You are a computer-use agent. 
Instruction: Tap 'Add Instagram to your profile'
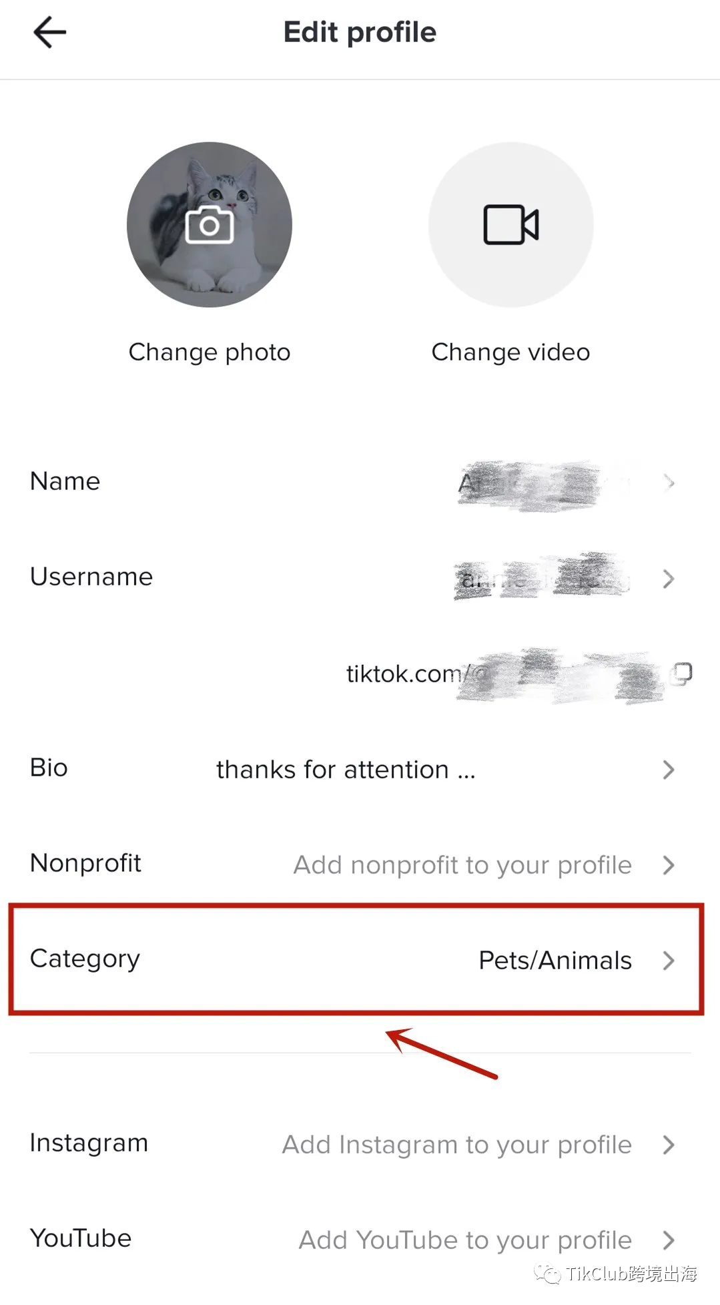(x=457, y=1145)
